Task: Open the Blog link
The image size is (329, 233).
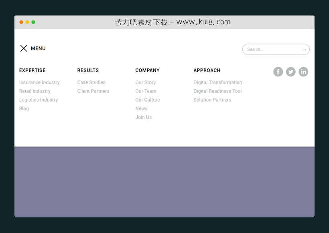Action: (x=24, y=108)
